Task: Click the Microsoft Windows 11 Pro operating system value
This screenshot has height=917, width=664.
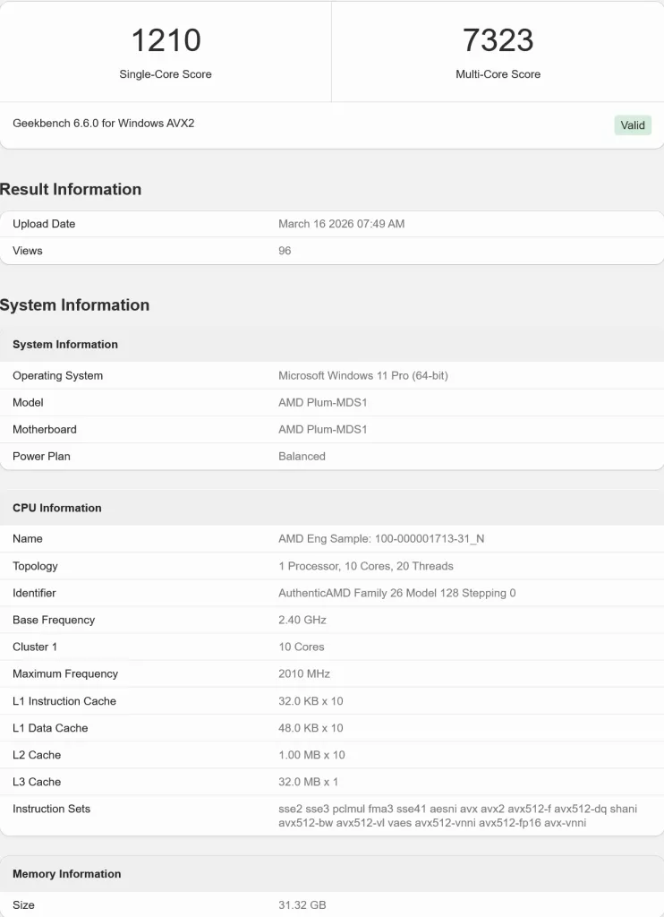Action: pyautogui.click(x=362, y=376)
